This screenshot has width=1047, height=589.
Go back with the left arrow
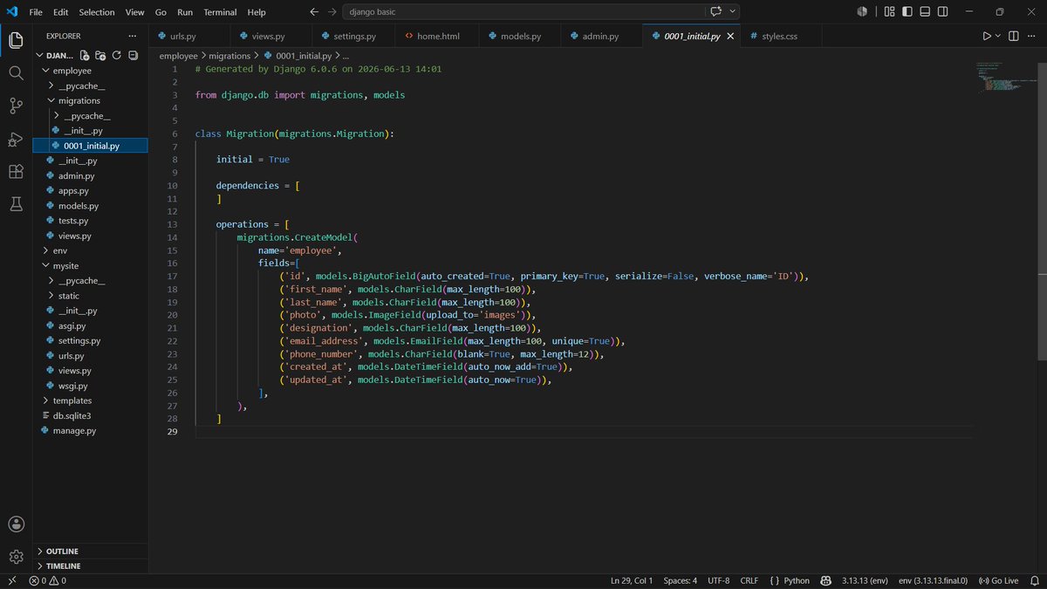pyautogui.click(x=315, y=12)
